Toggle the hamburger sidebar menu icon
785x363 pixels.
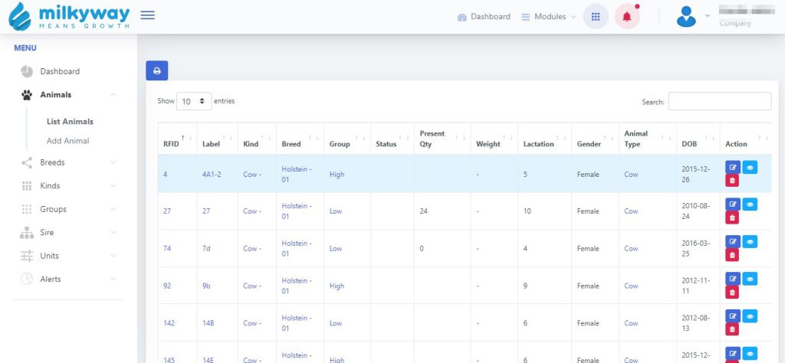(x=148, y=15)
